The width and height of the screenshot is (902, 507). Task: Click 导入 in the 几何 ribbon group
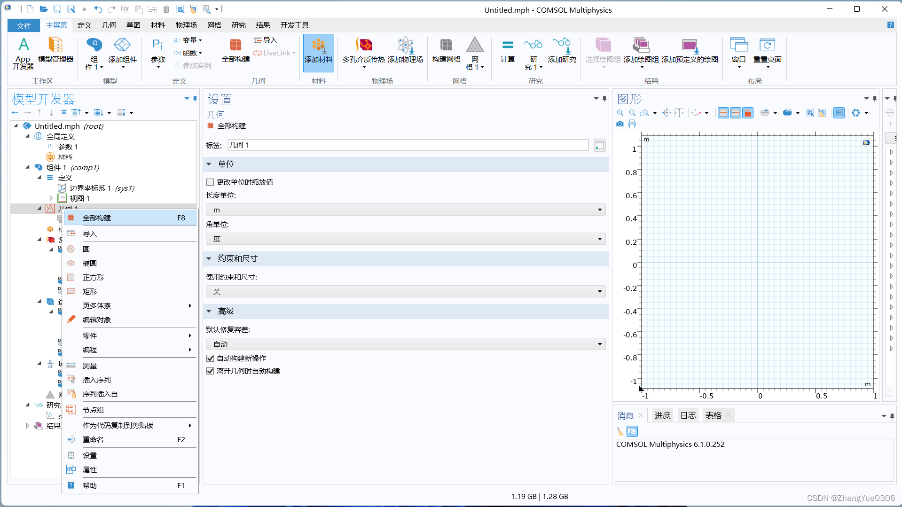(x=266, y=40)
